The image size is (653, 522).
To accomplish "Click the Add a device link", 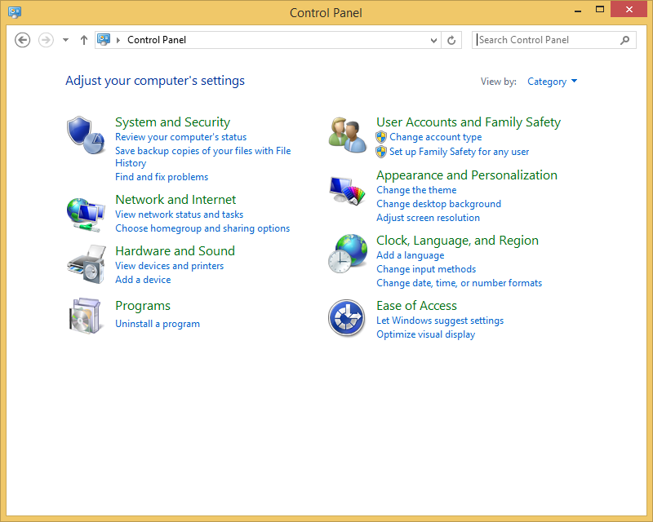I will click(143, 279).
